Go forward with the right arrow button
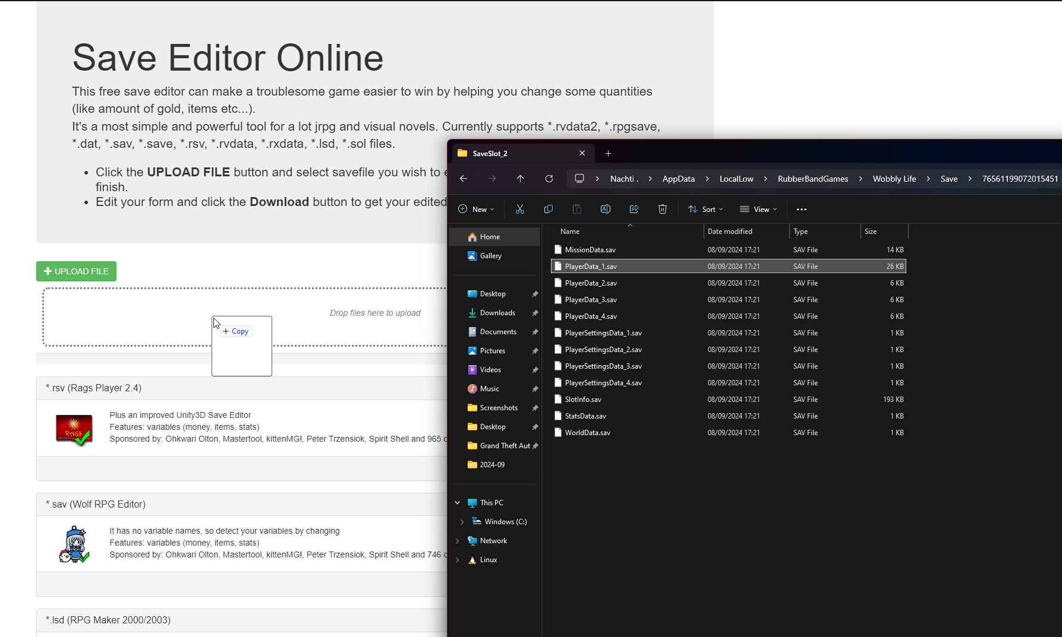This screenshot has width=1062, height=637. tap(492, 179)
